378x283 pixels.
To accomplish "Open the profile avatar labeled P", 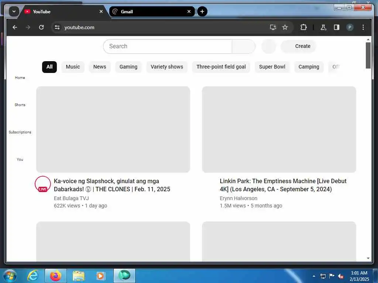I will pos(350,27).
